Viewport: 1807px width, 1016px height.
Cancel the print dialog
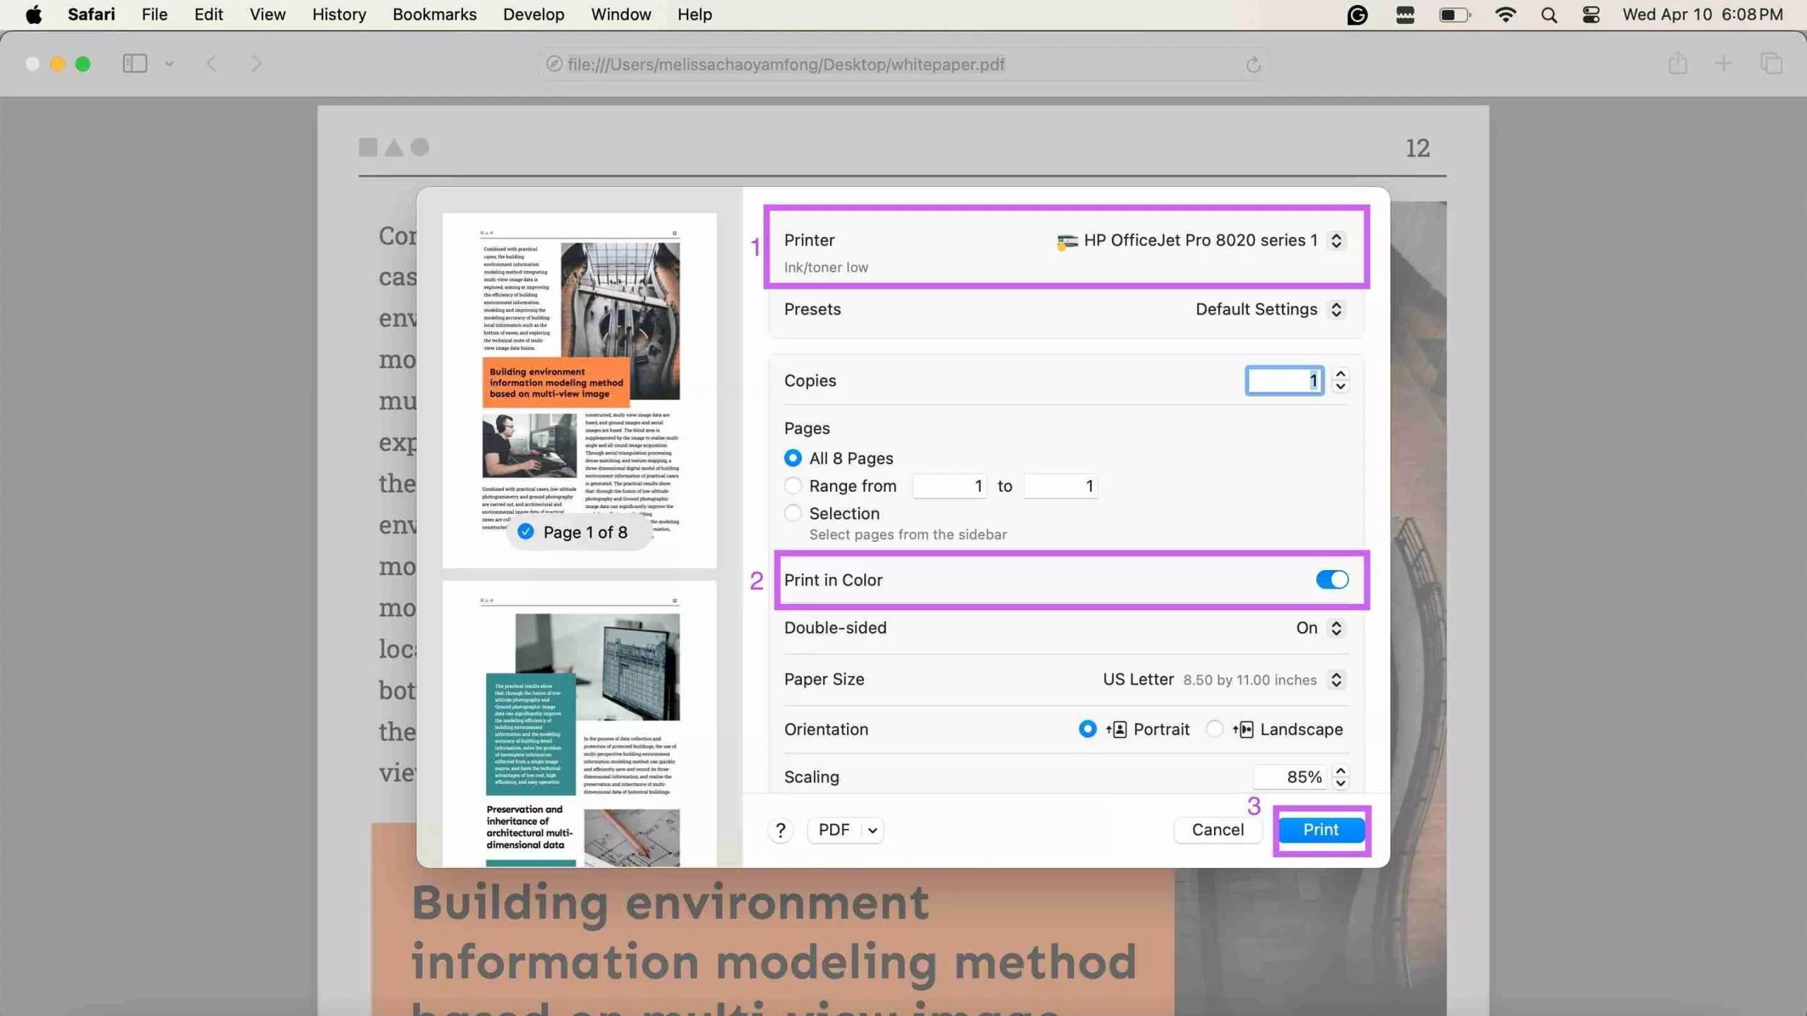[1218, 830]
